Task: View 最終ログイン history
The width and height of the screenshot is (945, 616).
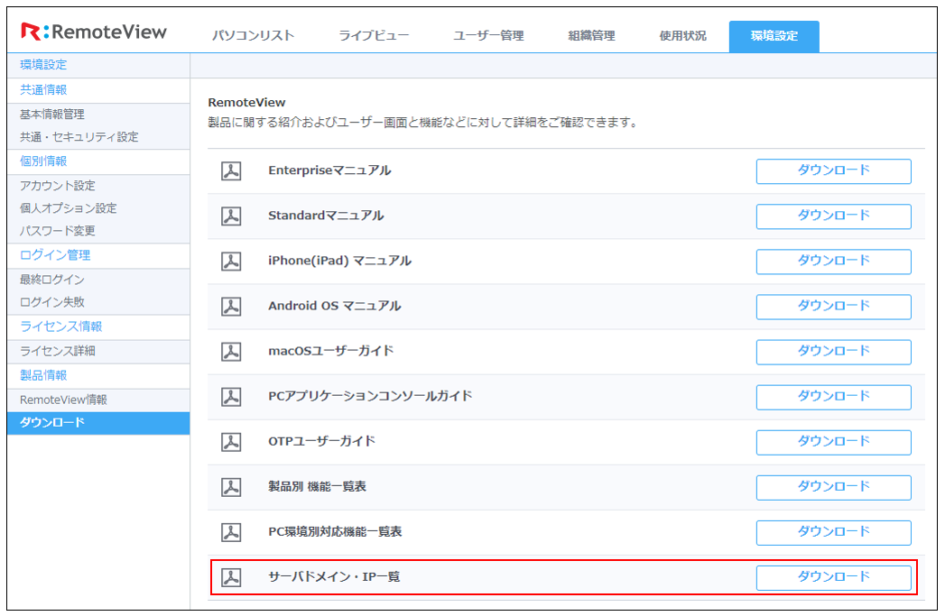Action: (51, 280)
